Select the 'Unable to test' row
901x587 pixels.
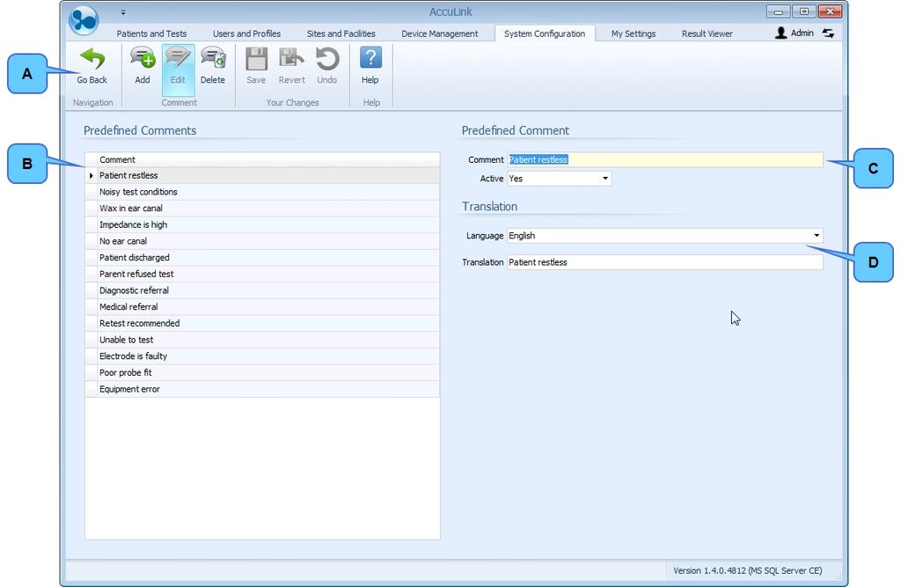click(262, 340)
